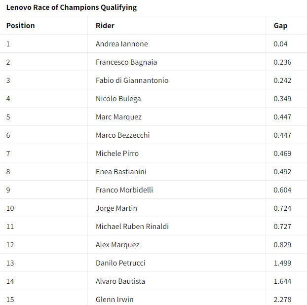Select the Francesco Bagnaia cell
The height and width of the screenshot is (305, 307).
pyautogui.click(x=126, y=62)
